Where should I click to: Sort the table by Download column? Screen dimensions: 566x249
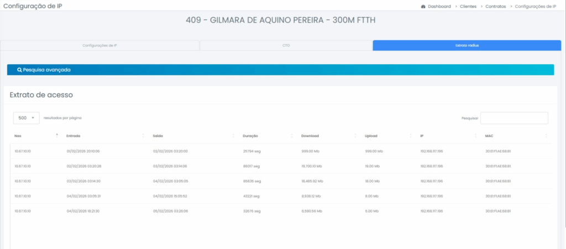point(310,136)
